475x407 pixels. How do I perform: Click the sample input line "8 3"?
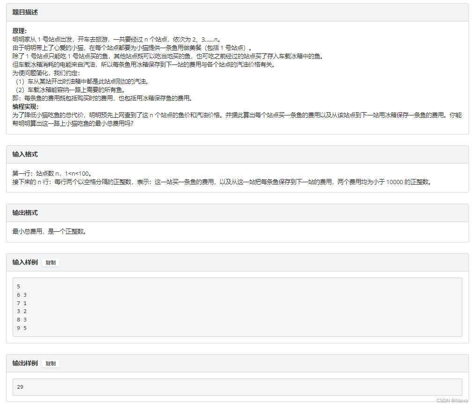22,320
